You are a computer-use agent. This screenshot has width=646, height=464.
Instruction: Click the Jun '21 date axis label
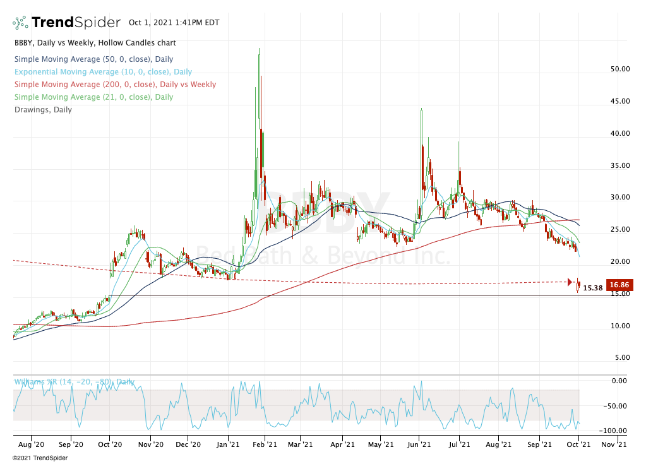[419, 444]
